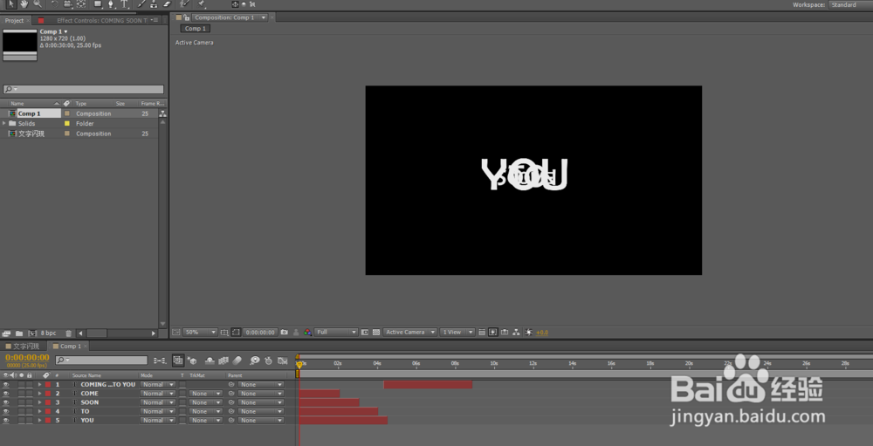The image size is (873, 446).
Task: Delete selected project item with trash icon
Action: click(68, 333)
